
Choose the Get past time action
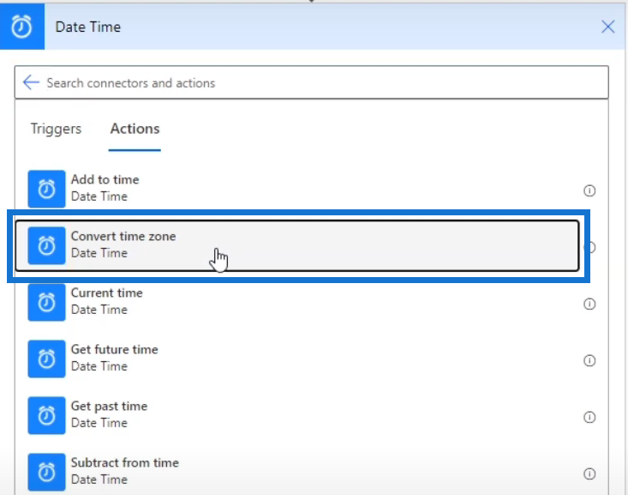pyautogui.click(x=297, y=415)
